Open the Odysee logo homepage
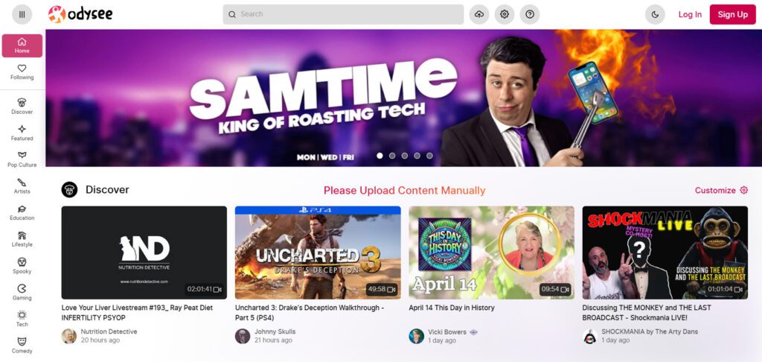This screenshot has height=362, width=762. point(80,14)
